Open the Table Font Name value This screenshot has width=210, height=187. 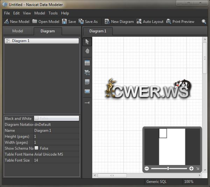click(x=56, y=154)
